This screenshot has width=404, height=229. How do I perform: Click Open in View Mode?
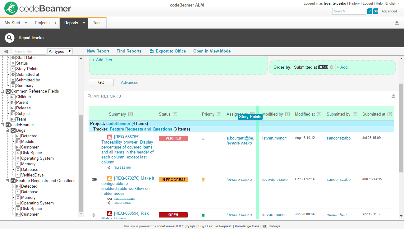click(212, 51)
